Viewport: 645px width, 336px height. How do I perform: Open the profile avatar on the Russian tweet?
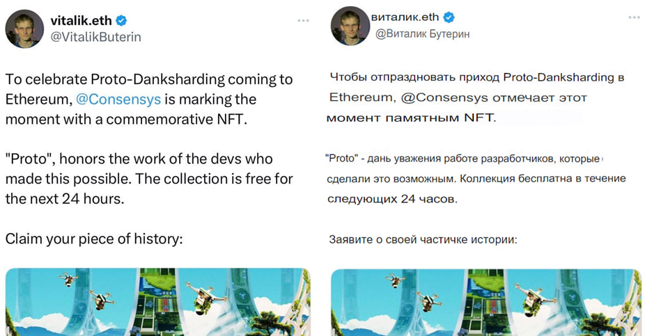tap(350, 26)
